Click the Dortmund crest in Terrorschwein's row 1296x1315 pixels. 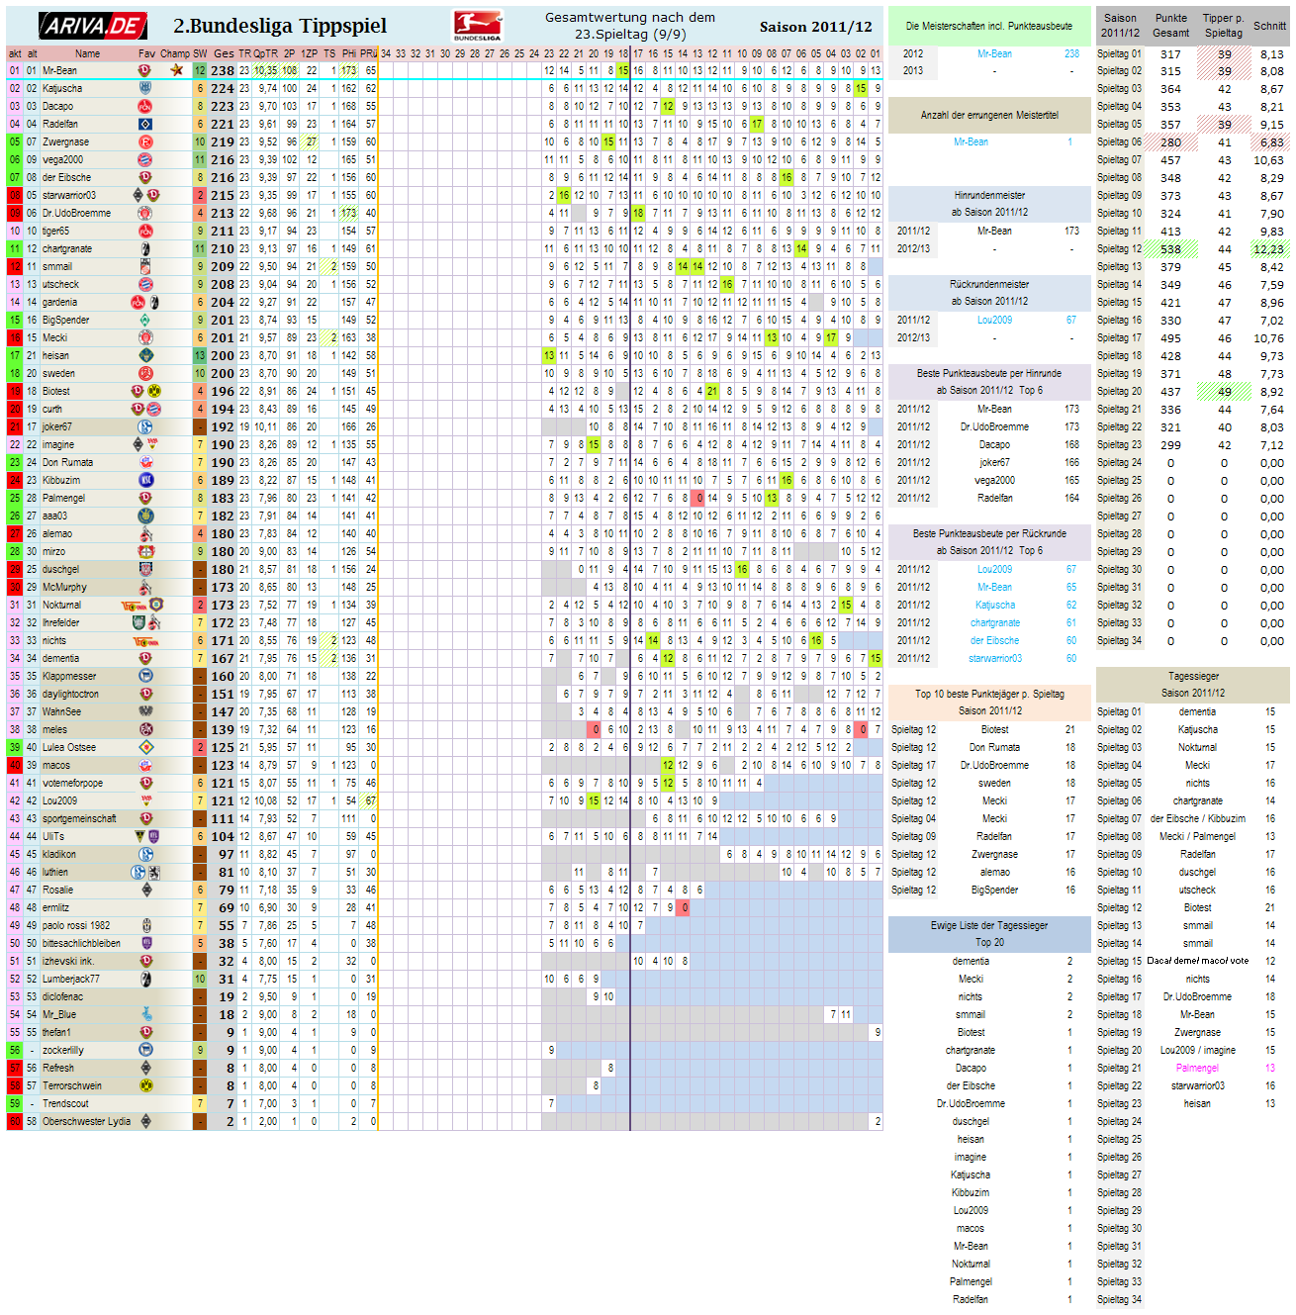pos(145,1085)
